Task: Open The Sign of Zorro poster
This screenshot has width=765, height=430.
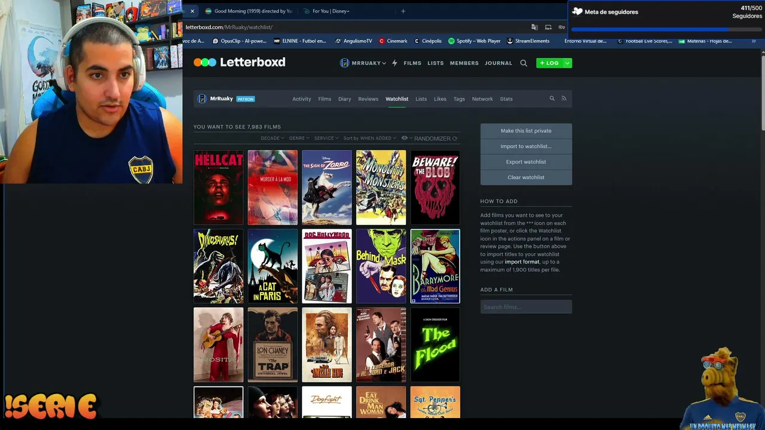Action: coord(327,188)
